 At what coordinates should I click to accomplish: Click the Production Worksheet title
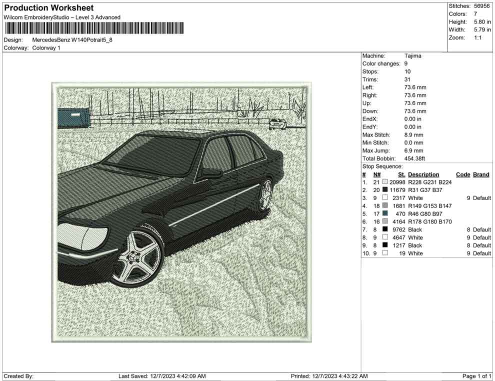(49, 8)
